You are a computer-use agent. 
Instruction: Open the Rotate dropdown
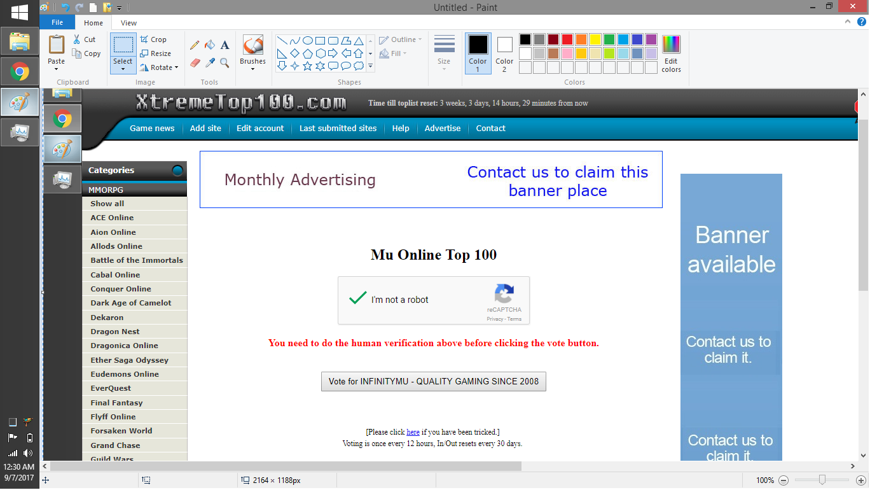point(159,67)
